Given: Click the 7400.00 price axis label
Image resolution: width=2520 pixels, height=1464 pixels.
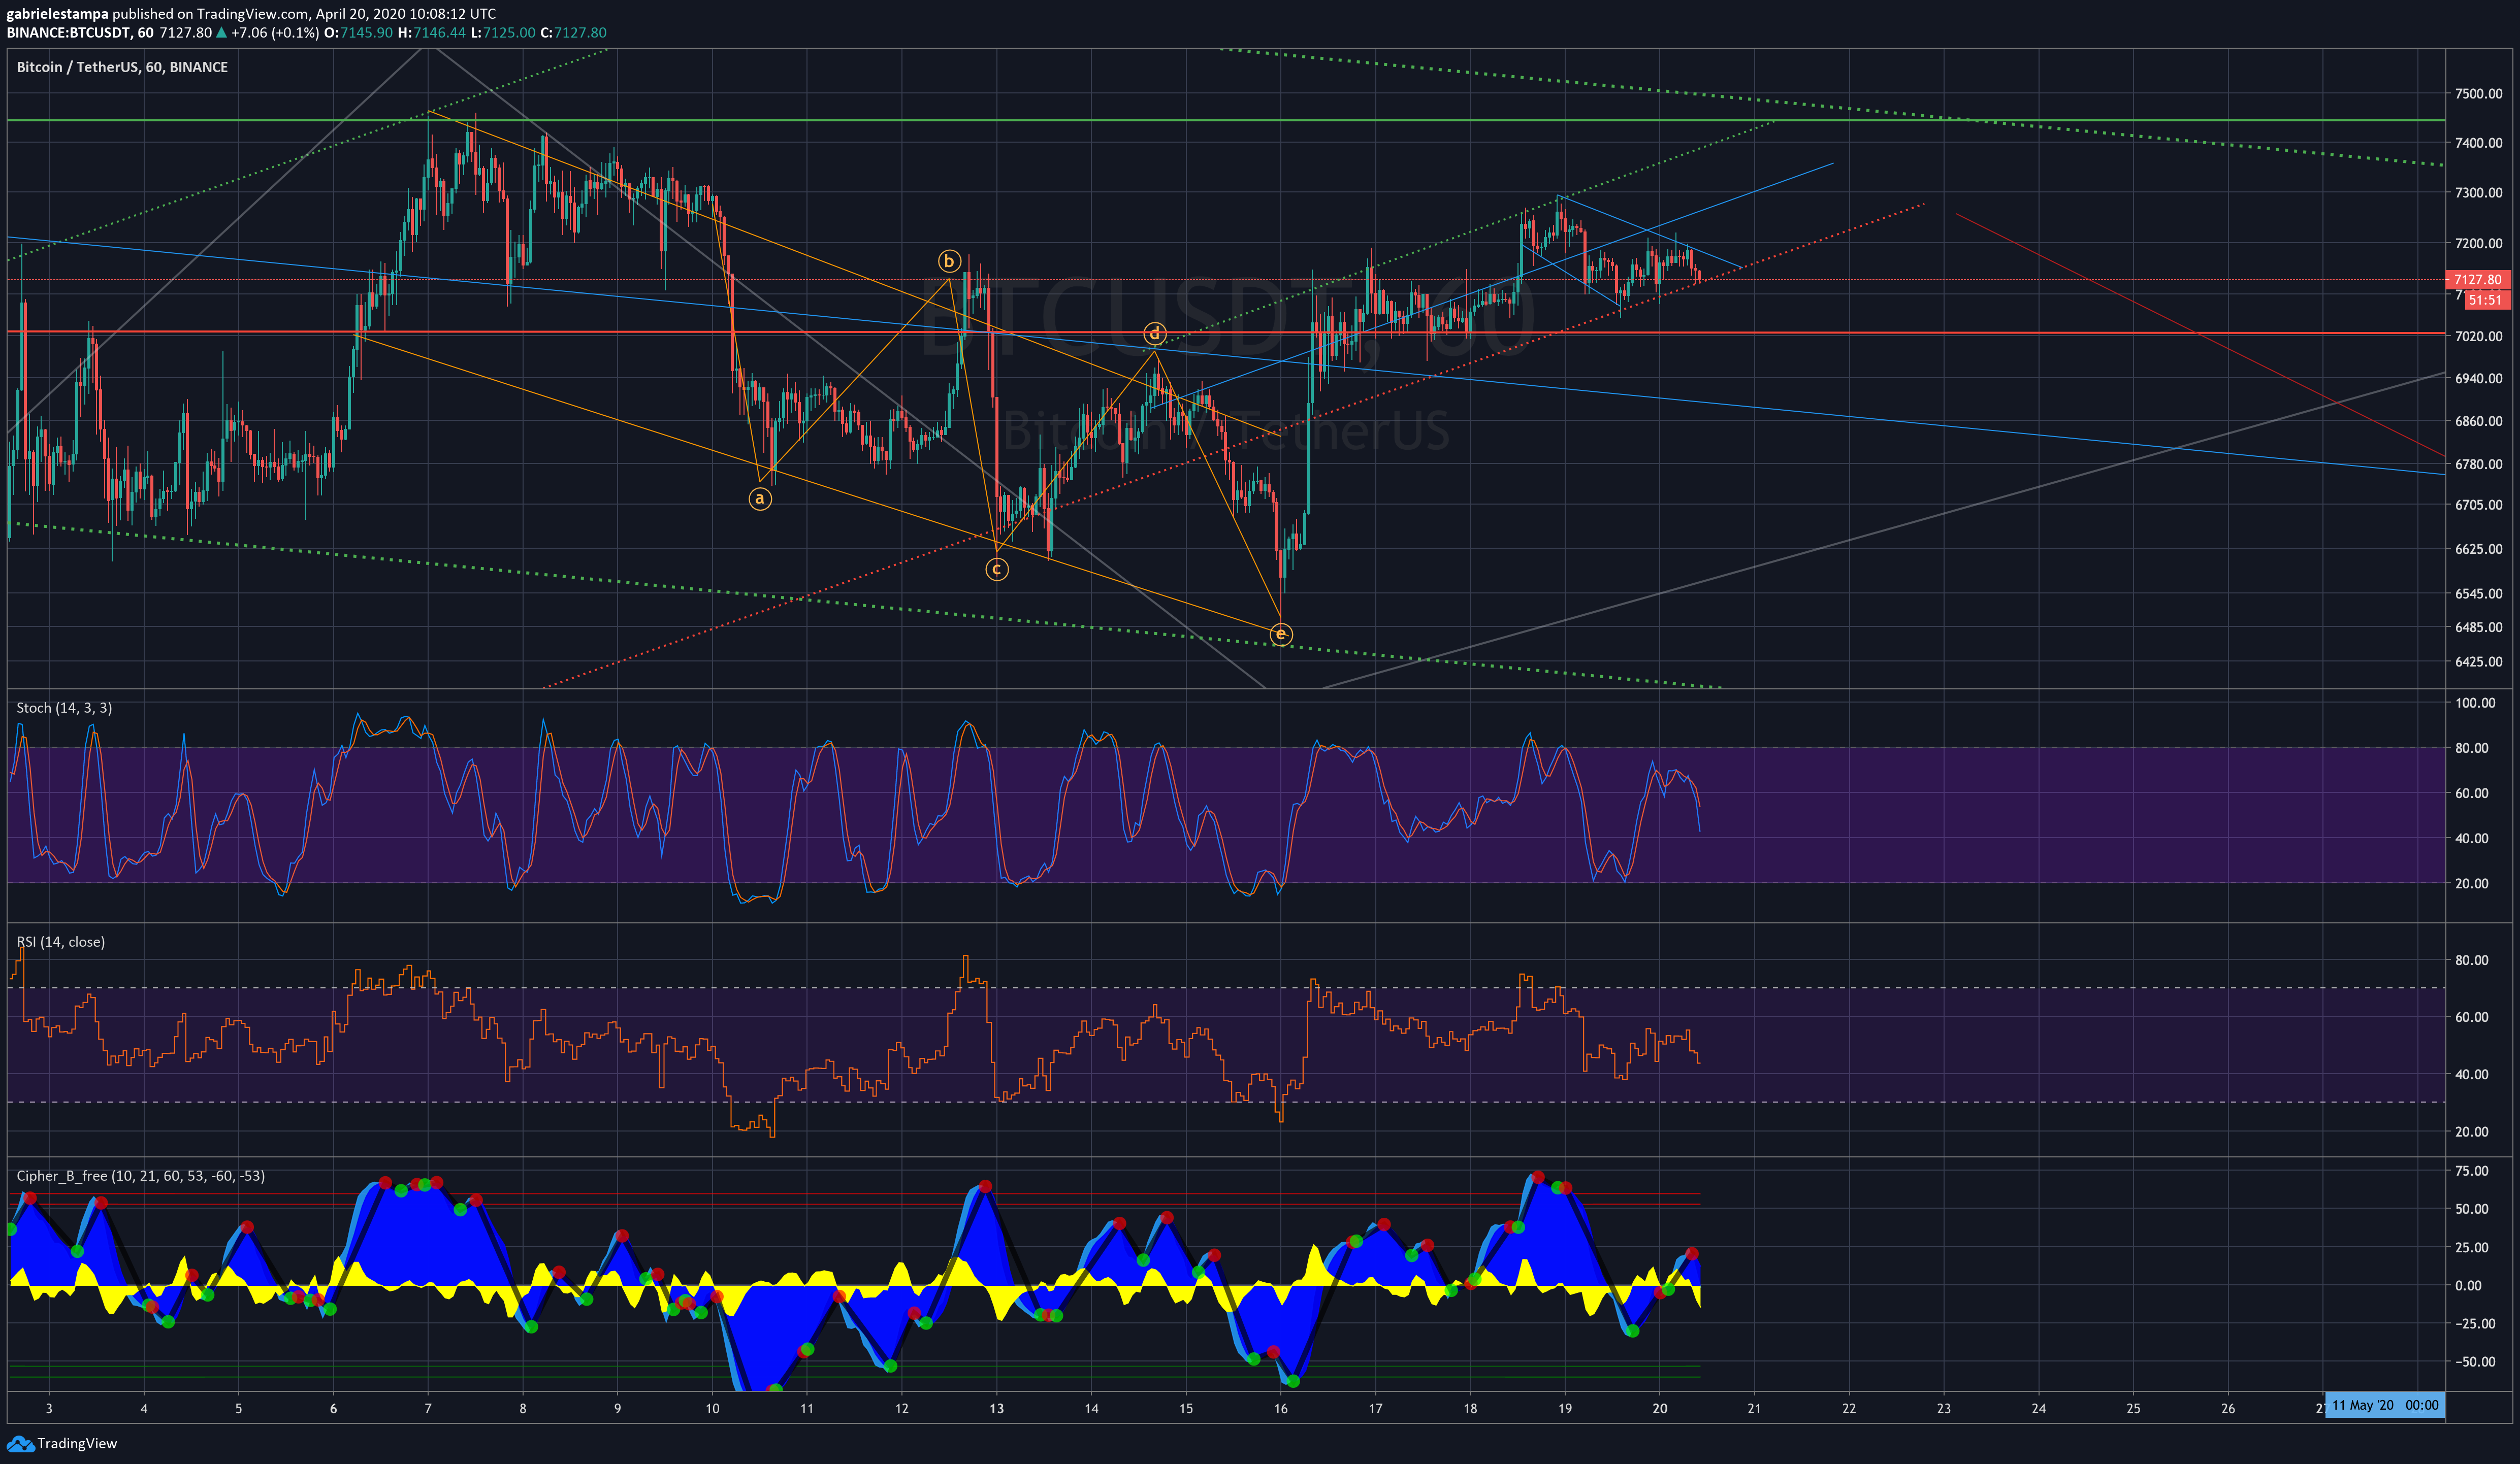Looking at the screenshot, I should tap(2478, 143).
